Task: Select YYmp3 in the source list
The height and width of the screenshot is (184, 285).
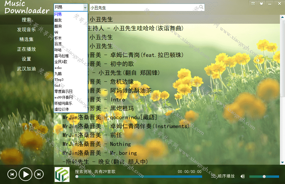Action: [71, 80]
